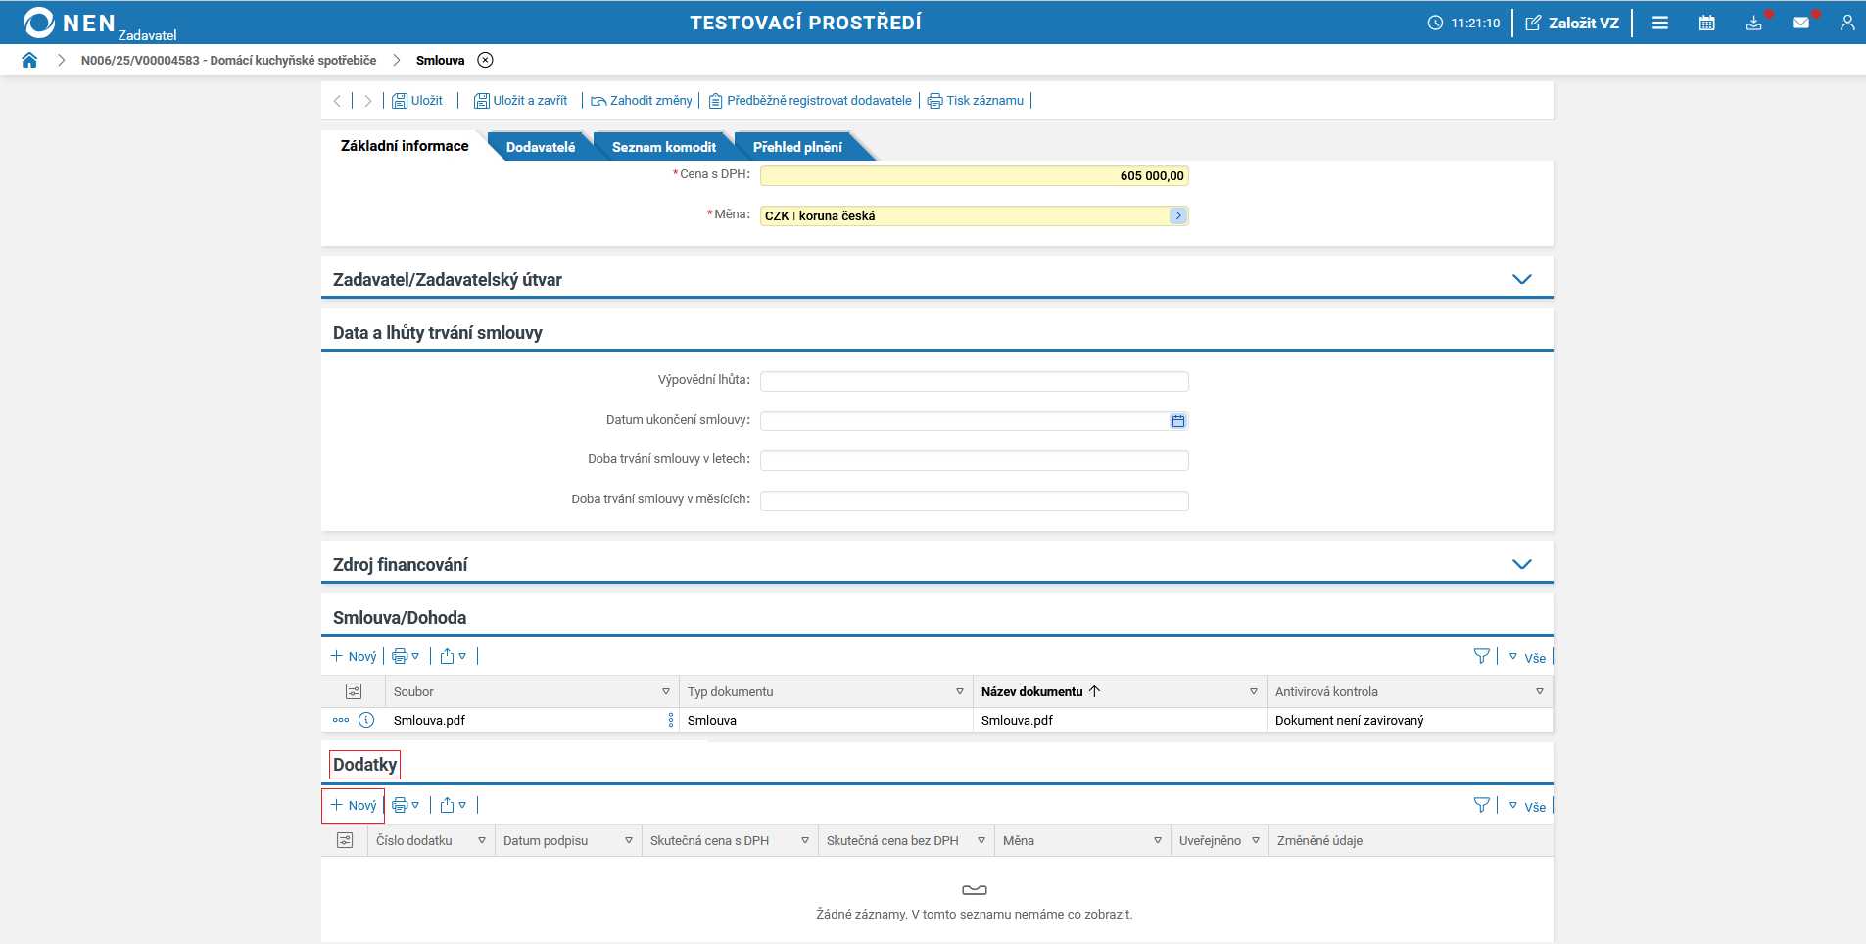Open the calendar icon in header
This screenshot has width=1866, height=944.
click(x=1706, y=23)
